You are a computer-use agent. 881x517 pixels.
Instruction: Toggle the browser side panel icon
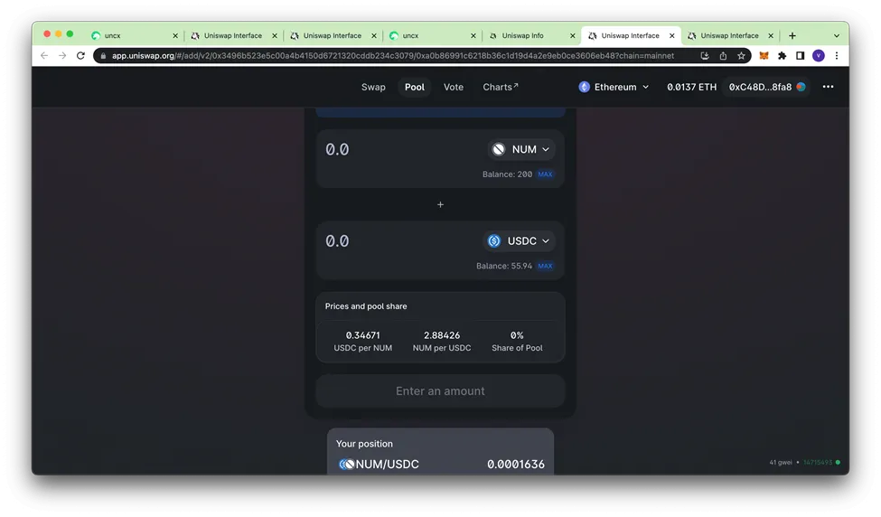tap(800, 56)
